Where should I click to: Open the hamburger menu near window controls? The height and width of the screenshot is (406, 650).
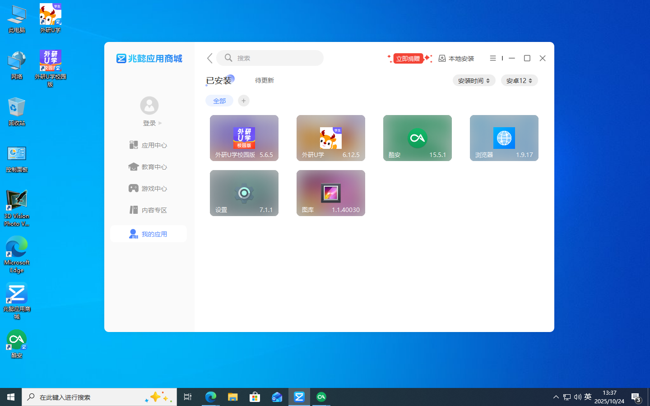click(492, 58)
